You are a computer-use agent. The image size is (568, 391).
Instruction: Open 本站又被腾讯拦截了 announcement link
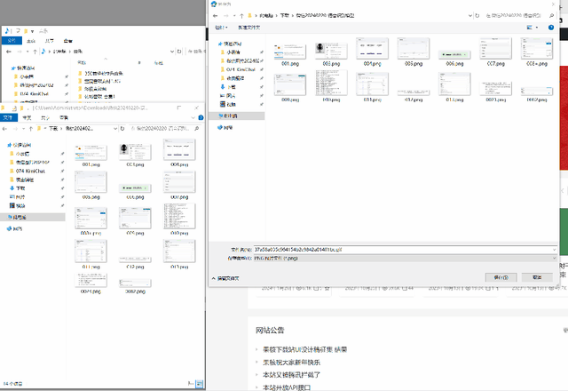tap(292, 375)
